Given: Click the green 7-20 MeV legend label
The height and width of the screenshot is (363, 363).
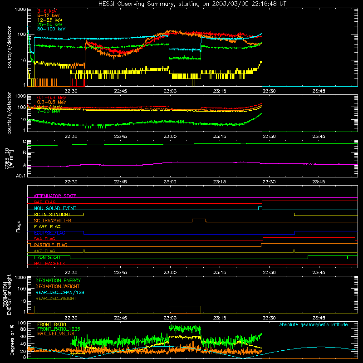Looking at the screenshot, I should 49,111.
